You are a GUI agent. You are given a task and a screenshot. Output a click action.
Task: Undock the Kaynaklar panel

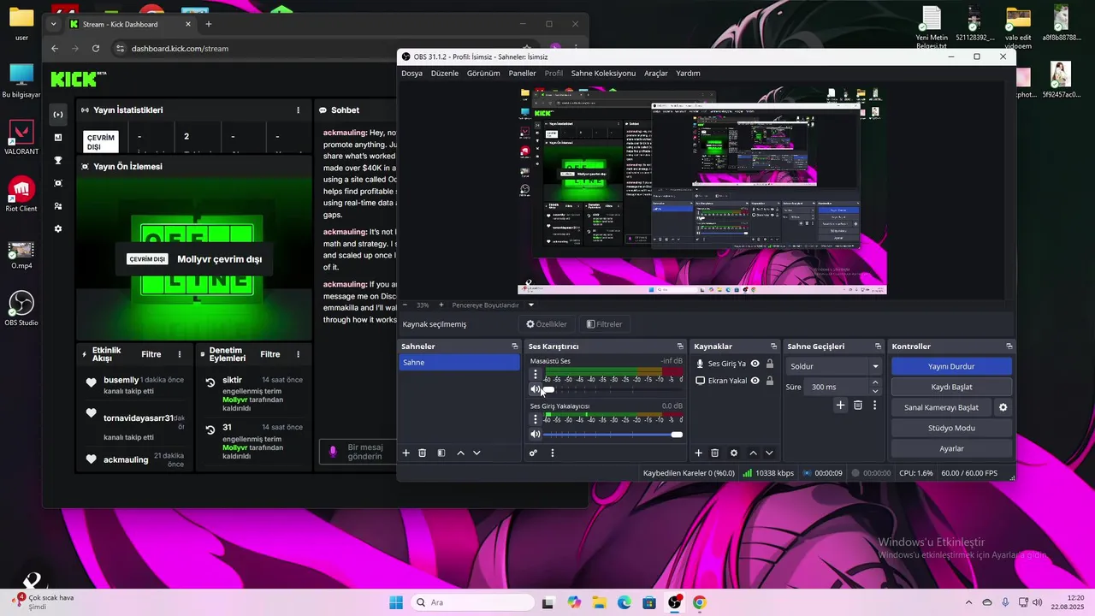click(772, 346)
